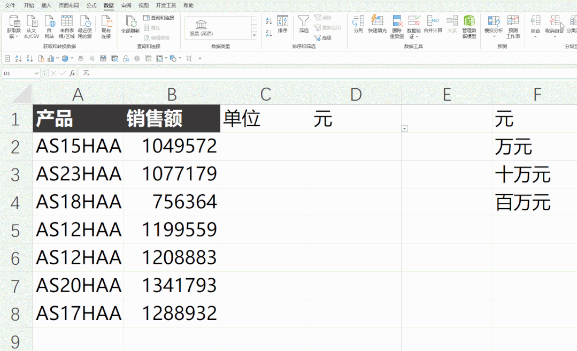The width and height of the screenshot is (577, 351).
Task: Open Customize Quick Access Toolbar dropdown
Action: click(200, 58)
